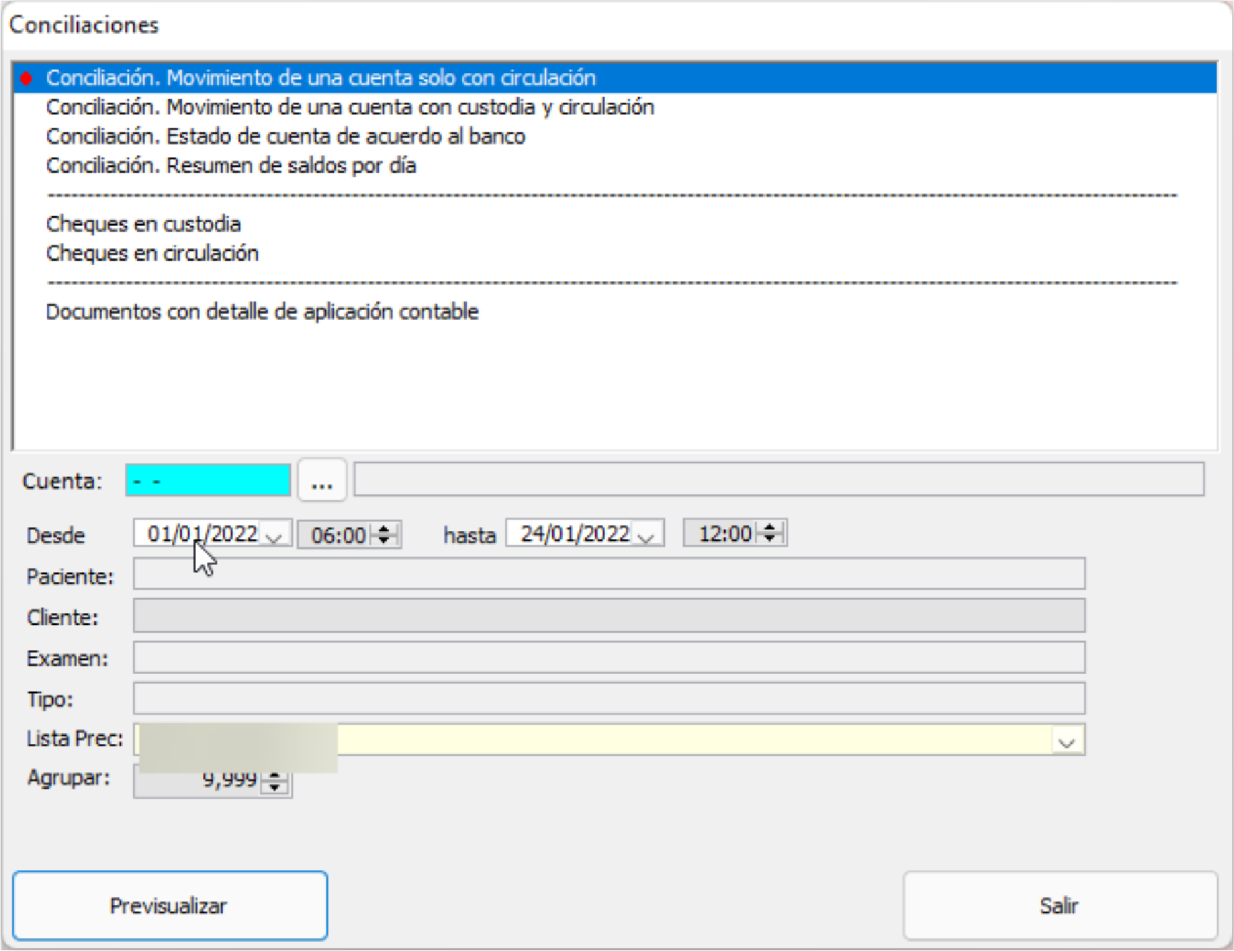The image size is (1234, 951).
Task: Open the hasta date calendar dropdown
Action: pos(646,535)
